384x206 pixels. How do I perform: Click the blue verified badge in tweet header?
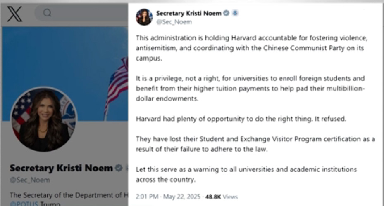(226, 13)
